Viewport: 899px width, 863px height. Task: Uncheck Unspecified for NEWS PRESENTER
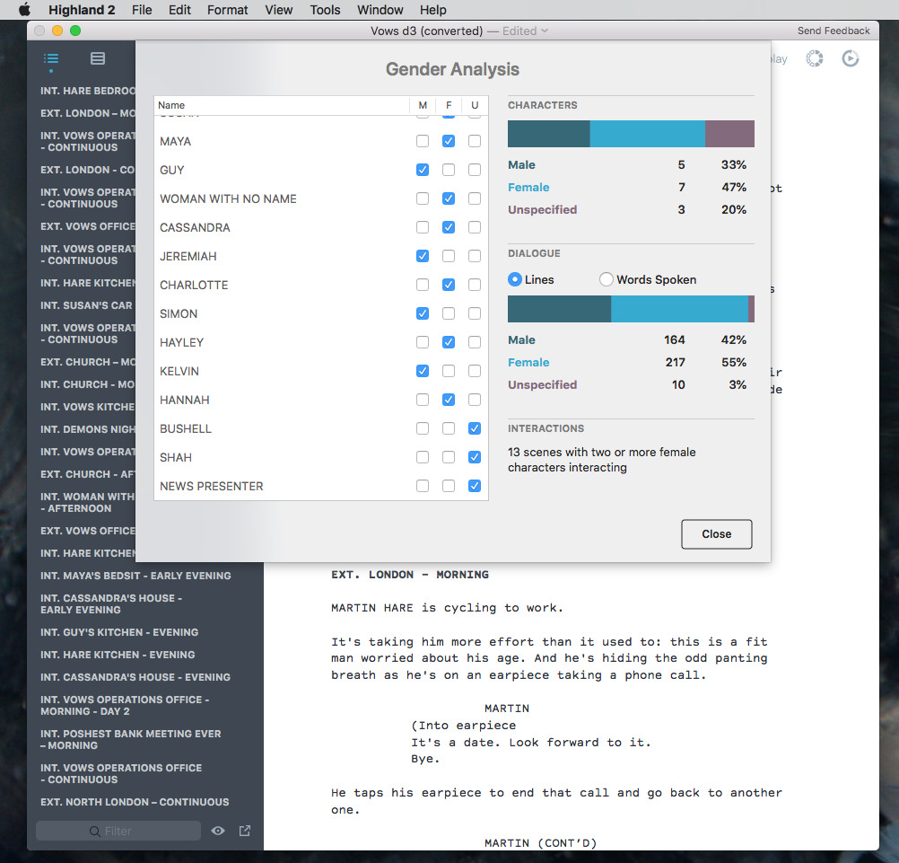pos(474,486)
